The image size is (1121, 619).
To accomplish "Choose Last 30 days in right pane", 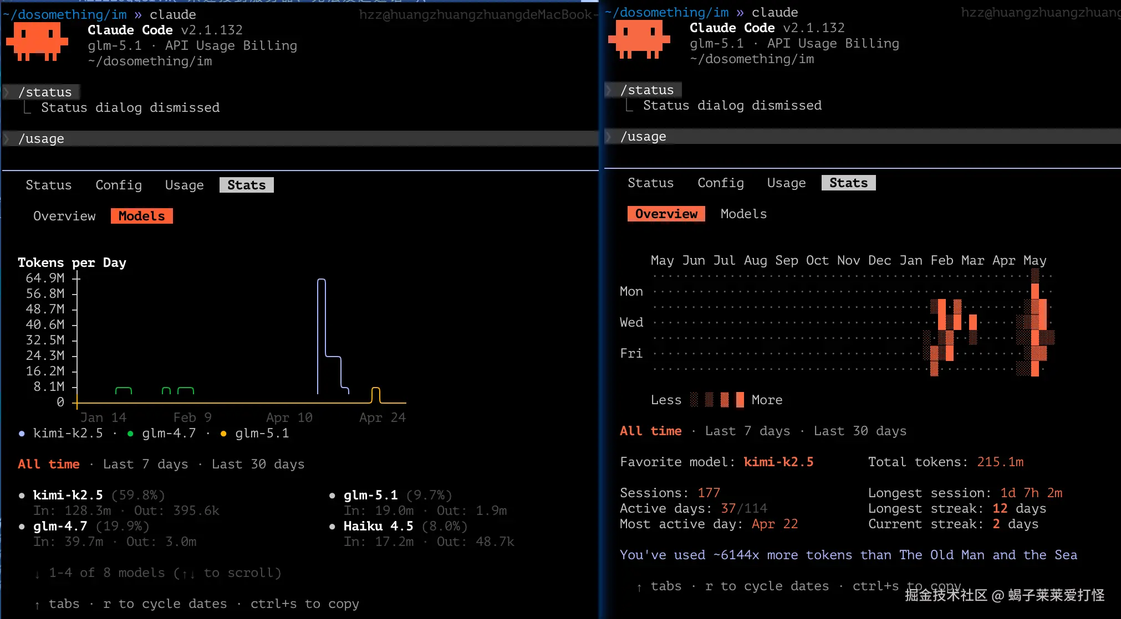I will pos(860,431).
